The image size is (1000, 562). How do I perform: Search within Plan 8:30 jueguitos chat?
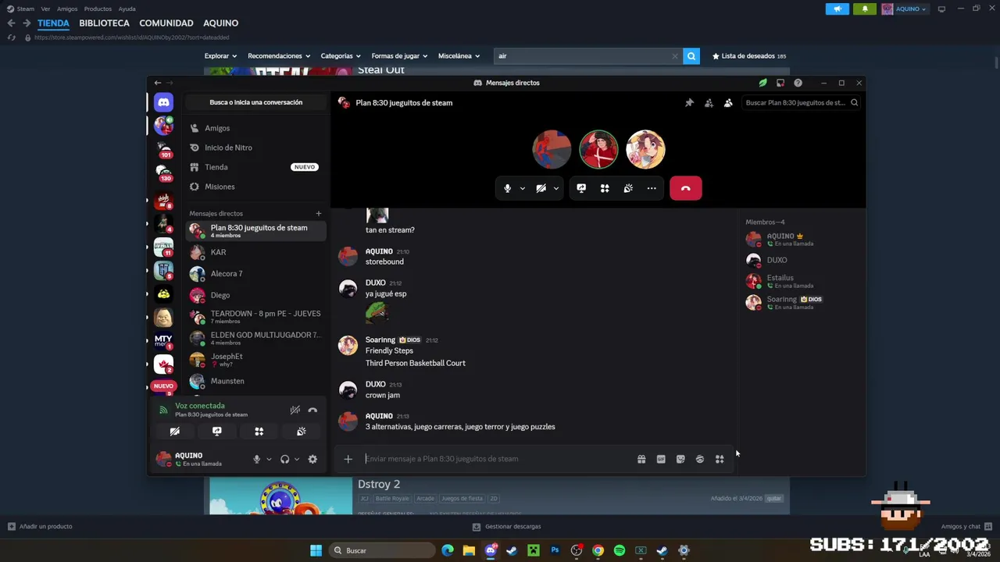801,102
